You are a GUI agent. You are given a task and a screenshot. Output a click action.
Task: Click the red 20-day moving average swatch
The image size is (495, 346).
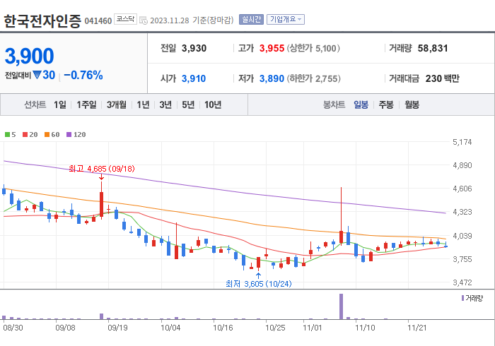pyautogui.click(x=25, y=135)
